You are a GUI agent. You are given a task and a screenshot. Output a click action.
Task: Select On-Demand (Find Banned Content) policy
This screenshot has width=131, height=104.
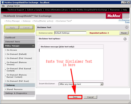click(19, 70)
